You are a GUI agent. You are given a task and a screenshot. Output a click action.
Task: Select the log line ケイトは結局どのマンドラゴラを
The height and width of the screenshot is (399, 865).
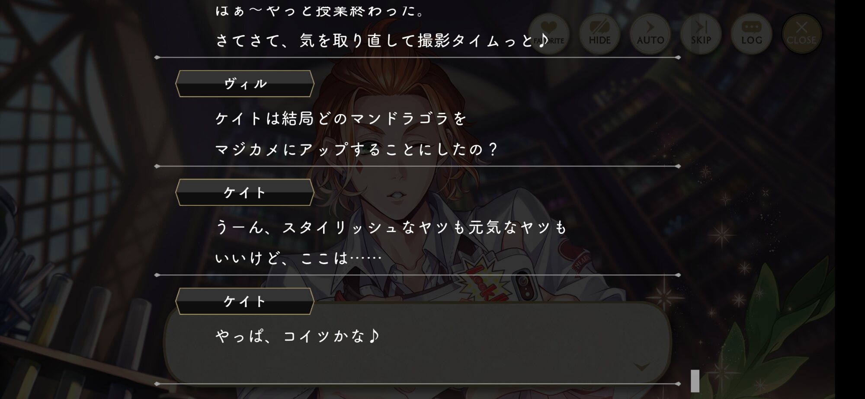[x=341, y=118]
